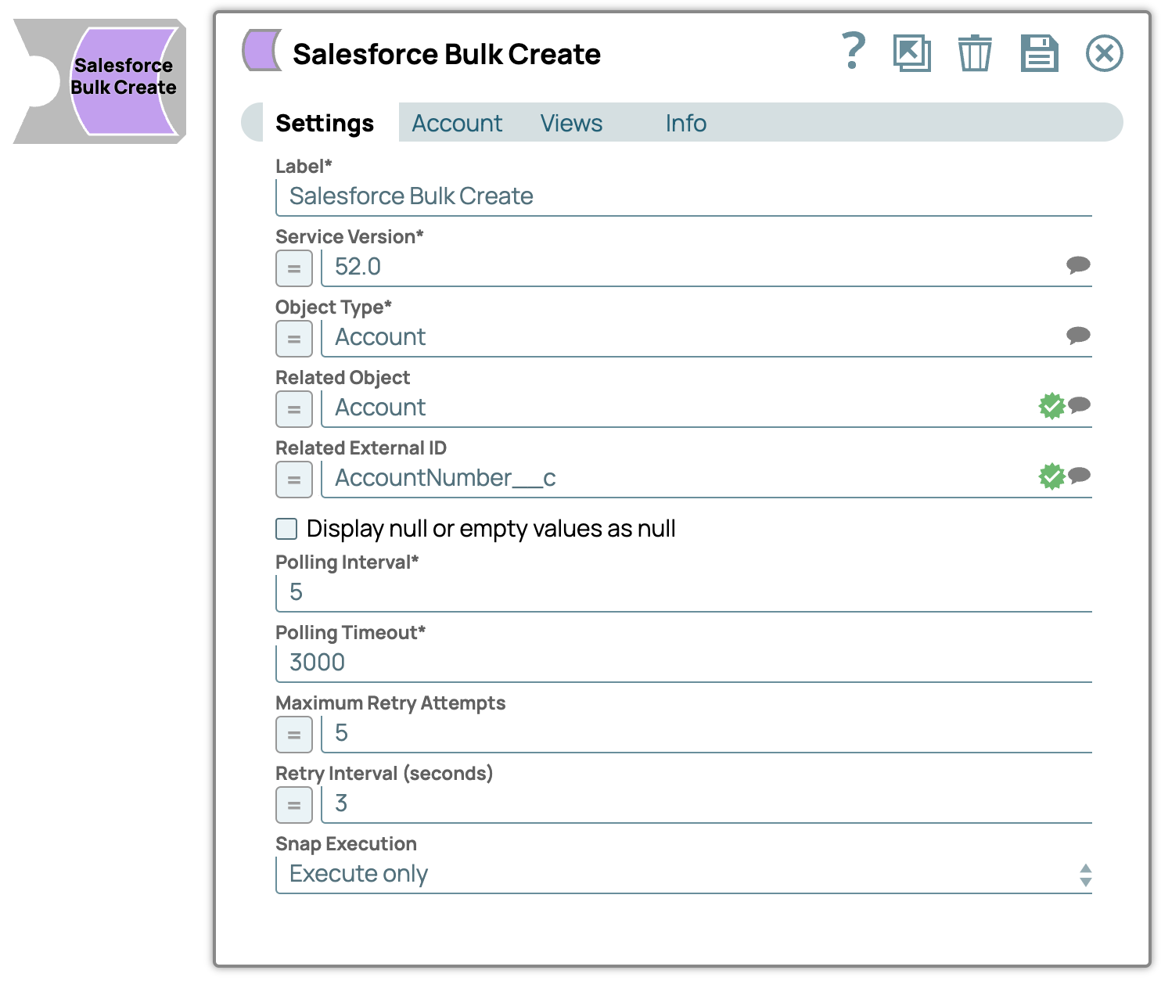Click the Polling Interval field
1161x981 pixels.
(x=684, y=592)
